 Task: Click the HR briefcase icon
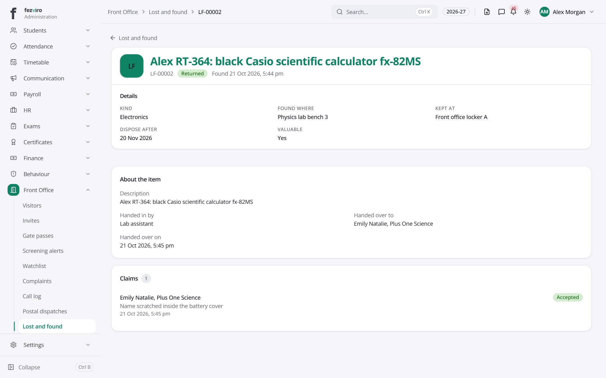point(13,110)
